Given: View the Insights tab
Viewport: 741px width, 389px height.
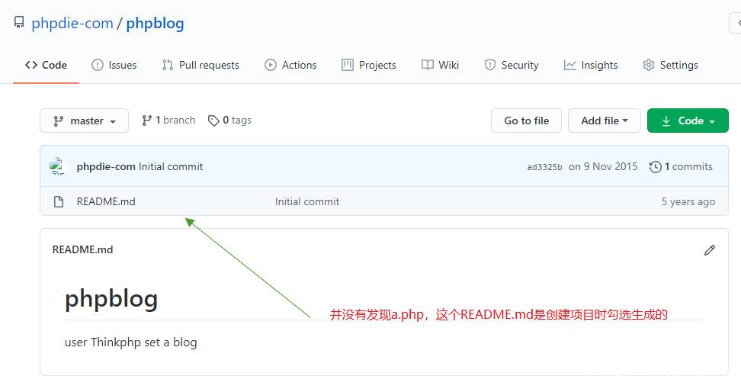Looking at the screenshot, I should (591, 65).
